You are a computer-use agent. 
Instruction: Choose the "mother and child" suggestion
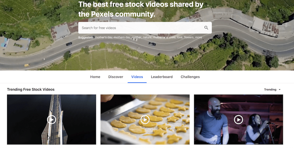click(x=165, y=38)
